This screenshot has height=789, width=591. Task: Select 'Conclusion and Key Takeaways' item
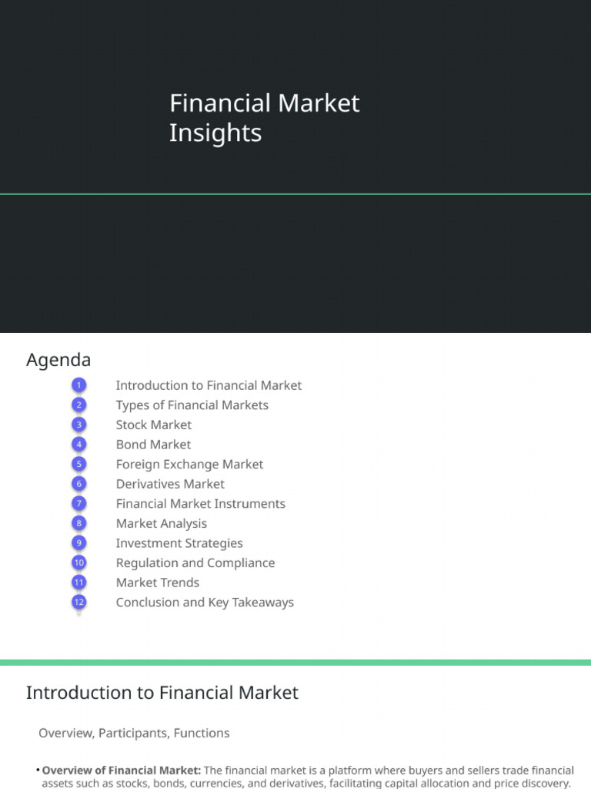(x=205, y=603)
